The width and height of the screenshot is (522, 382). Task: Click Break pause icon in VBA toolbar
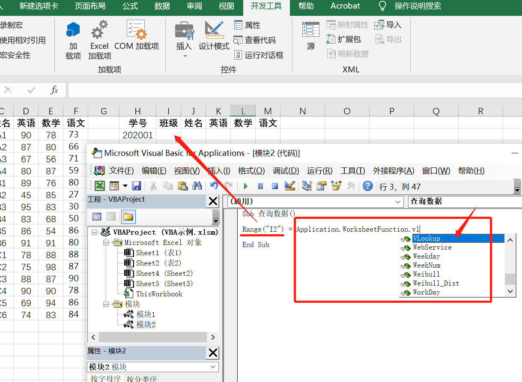pyautogui.click(x=260, y=186)
